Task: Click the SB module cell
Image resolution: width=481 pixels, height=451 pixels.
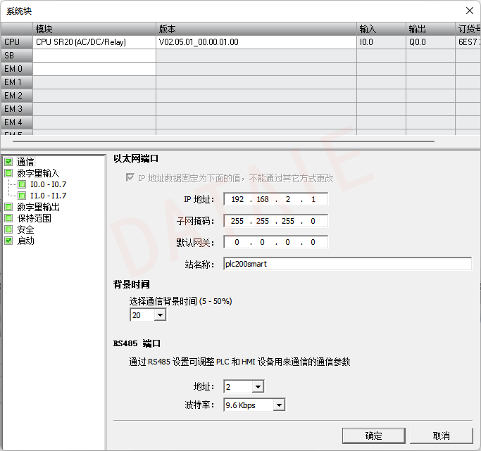Action: [94, 55]
